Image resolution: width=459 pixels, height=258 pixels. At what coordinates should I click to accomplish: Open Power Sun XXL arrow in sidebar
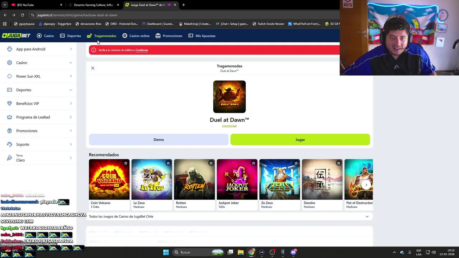coord(71,76)
